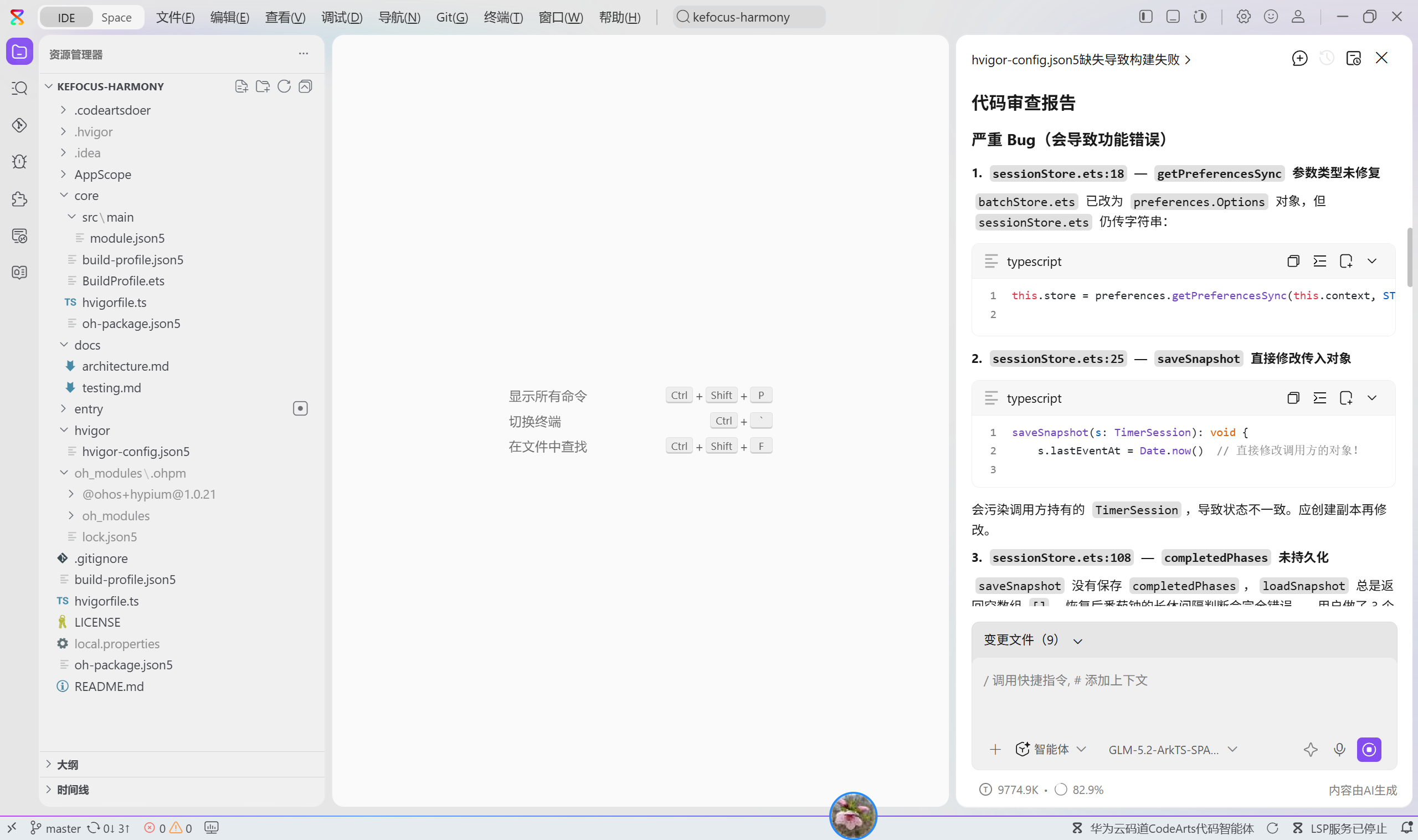Open the source control sidebar icon
The width and height of the screenshot is (1418, 840).
click(19, 125)
